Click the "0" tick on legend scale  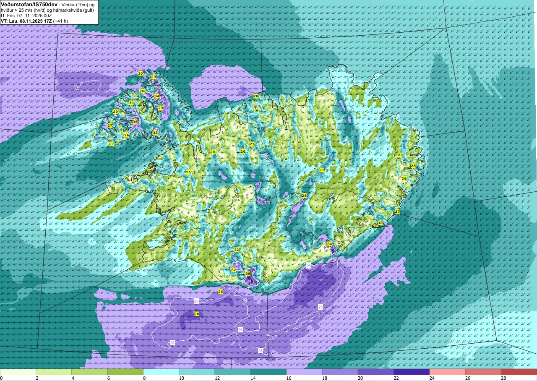click(x=2, y=378)
